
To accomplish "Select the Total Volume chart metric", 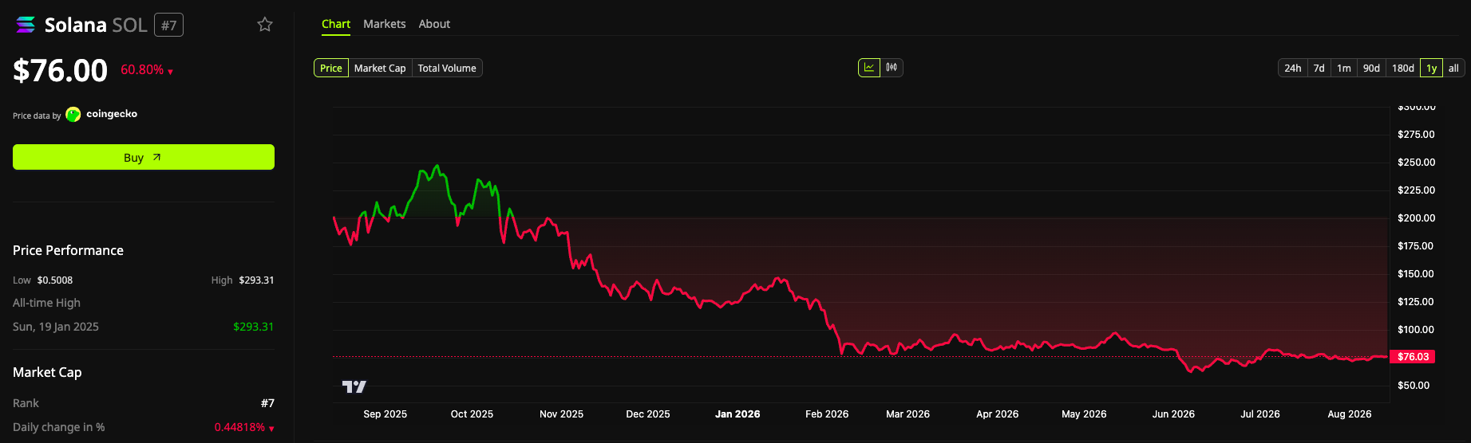I will click(447, 68).
